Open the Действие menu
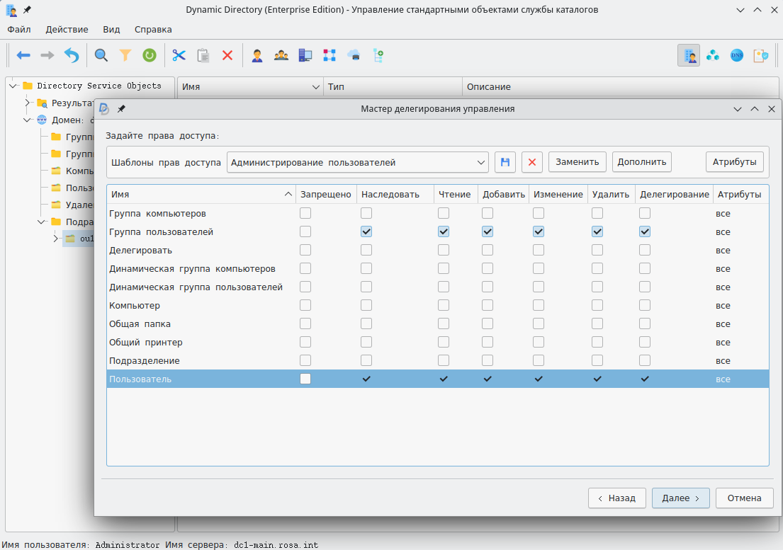 coord(67,30)
